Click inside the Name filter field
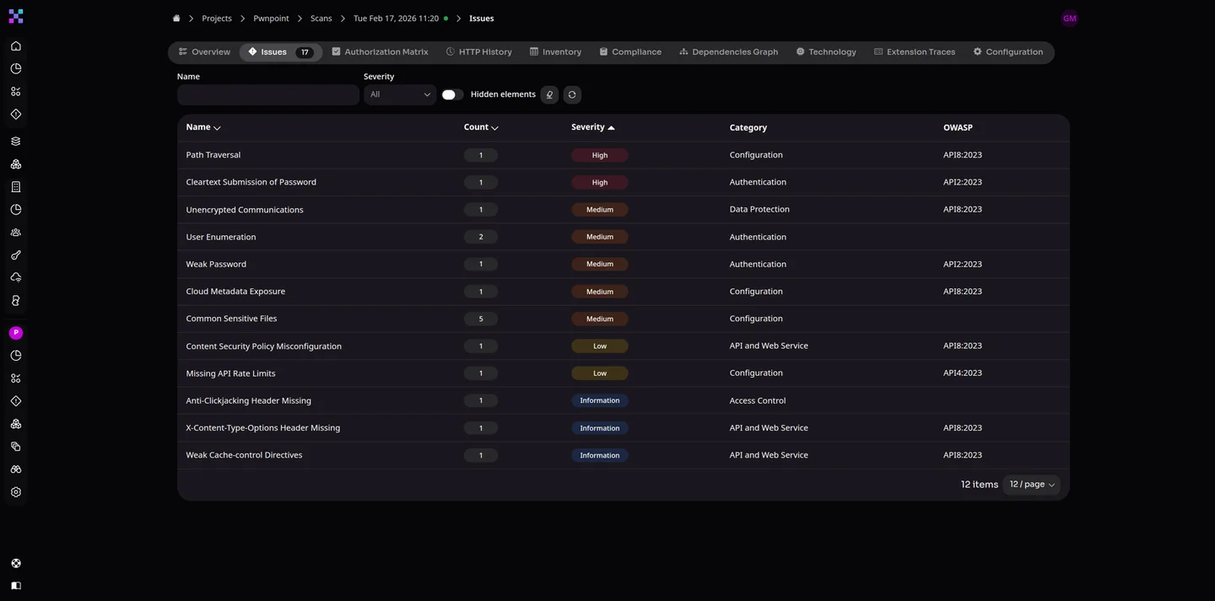 267,95
